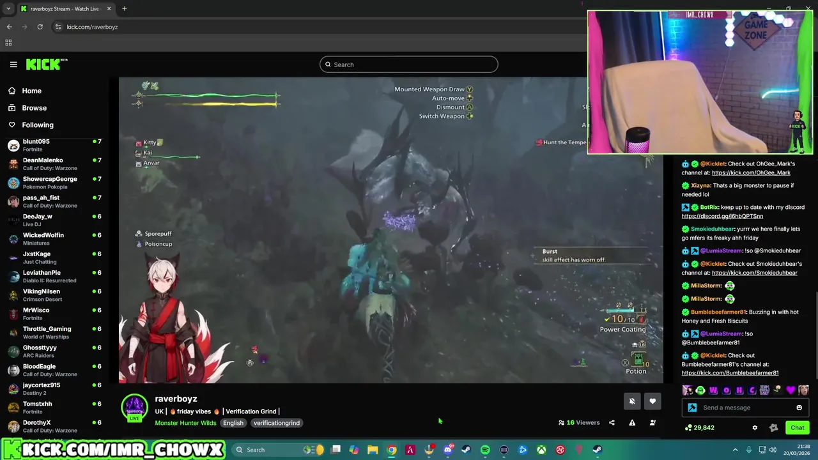The width and height of the screenshot is (818, 460).
Task: Select DorothyX in the following list
Action: 54,426
